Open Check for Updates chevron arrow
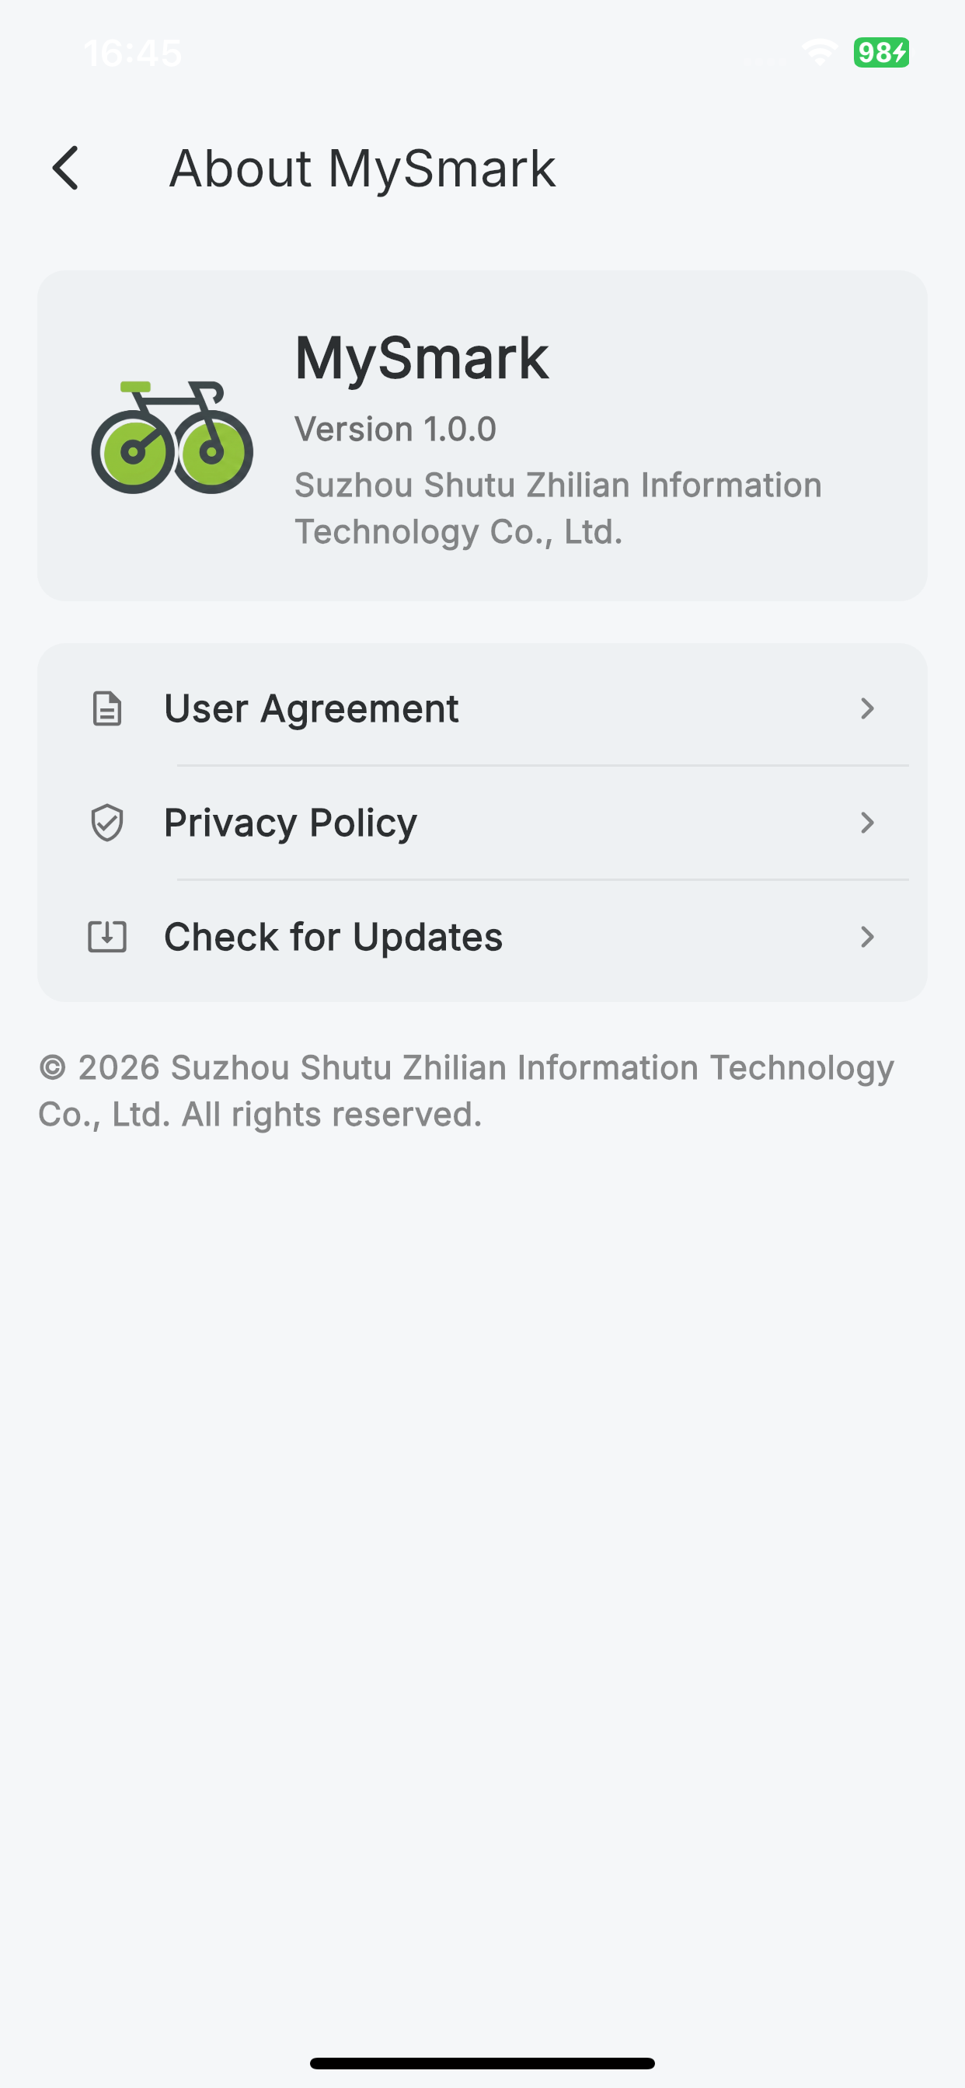This screenshot has width=965, height=2088. click(x=867, y=937)
